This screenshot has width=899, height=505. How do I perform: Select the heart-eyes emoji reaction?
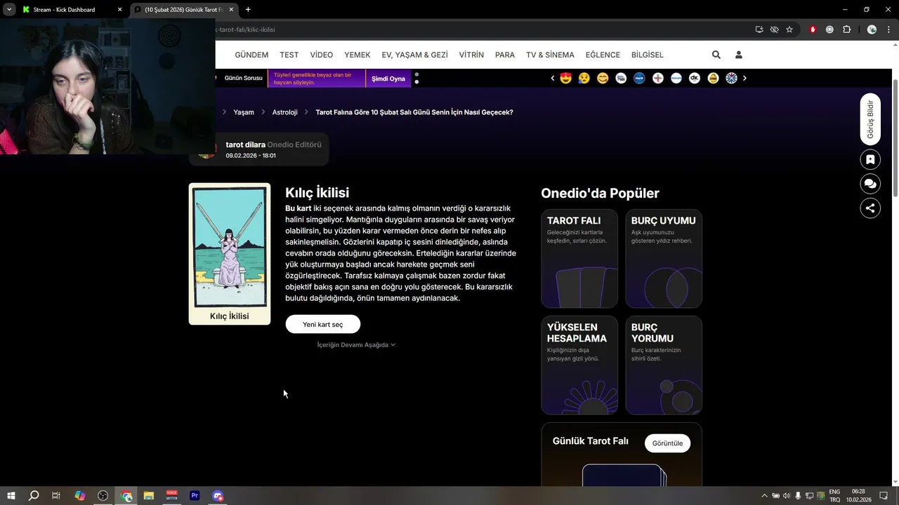tap(566, 78)
